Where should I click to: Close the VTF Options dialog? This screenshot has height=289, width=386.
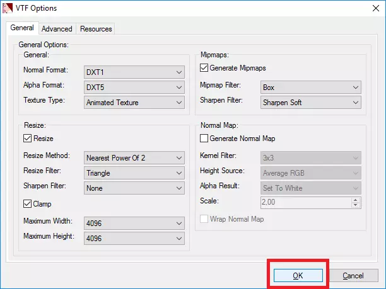click(x=376, y=8)
